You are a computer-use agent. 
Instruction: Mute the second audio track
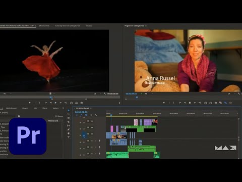[x=92, y=147]
